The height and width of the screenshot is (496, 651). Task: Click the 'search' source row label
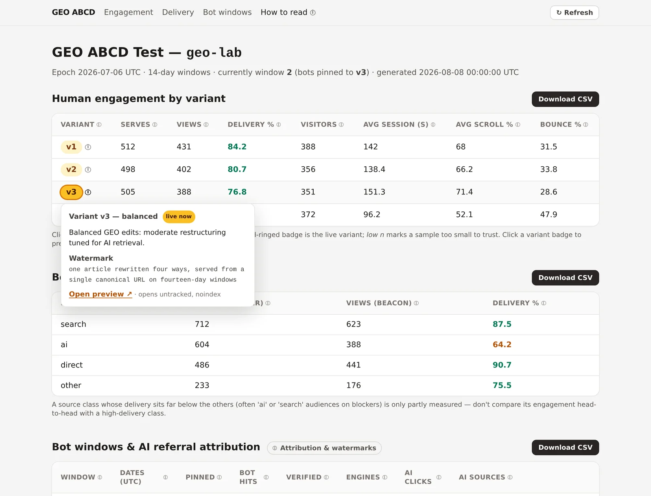(73, 324)
